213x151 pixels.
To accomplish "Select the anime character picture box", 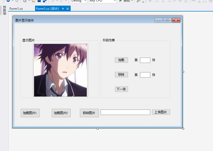I will coord(60,70).
